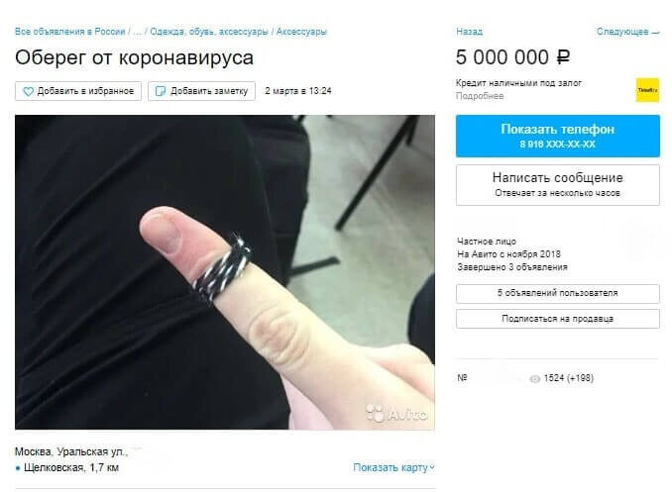Open the breadcrumb ellipsis link
The width and height of the screenshot is (672, 492).
pos(137,32)
